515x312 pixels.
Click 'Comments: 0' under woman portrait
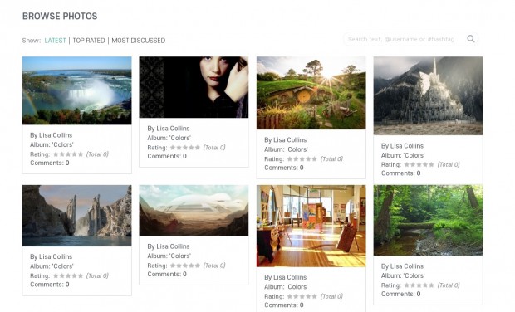click(167, 156)
